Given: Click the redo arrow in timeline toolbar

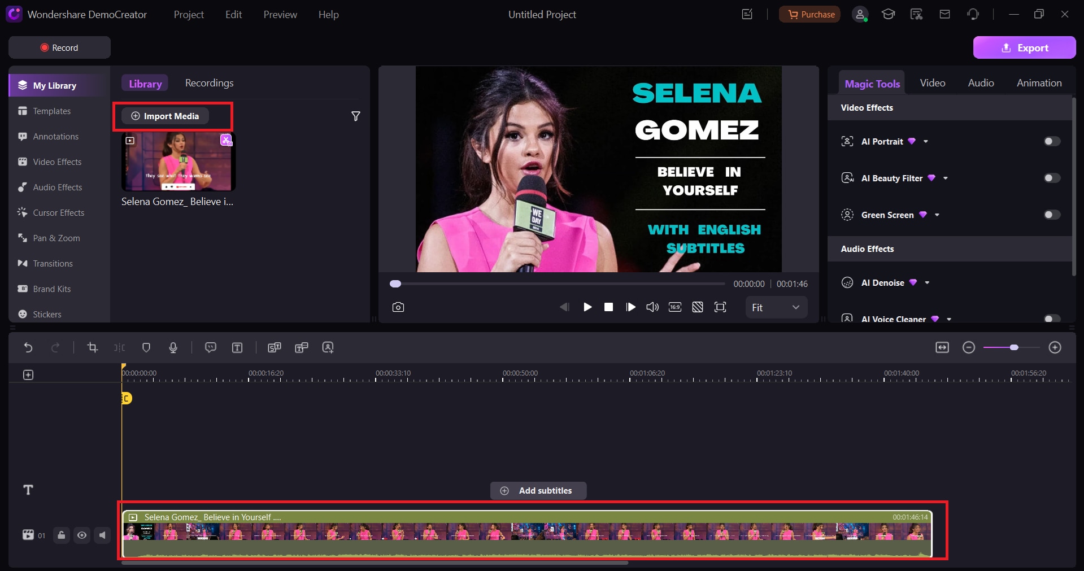Looking at the screenshot, I should (x=55, y=347).
